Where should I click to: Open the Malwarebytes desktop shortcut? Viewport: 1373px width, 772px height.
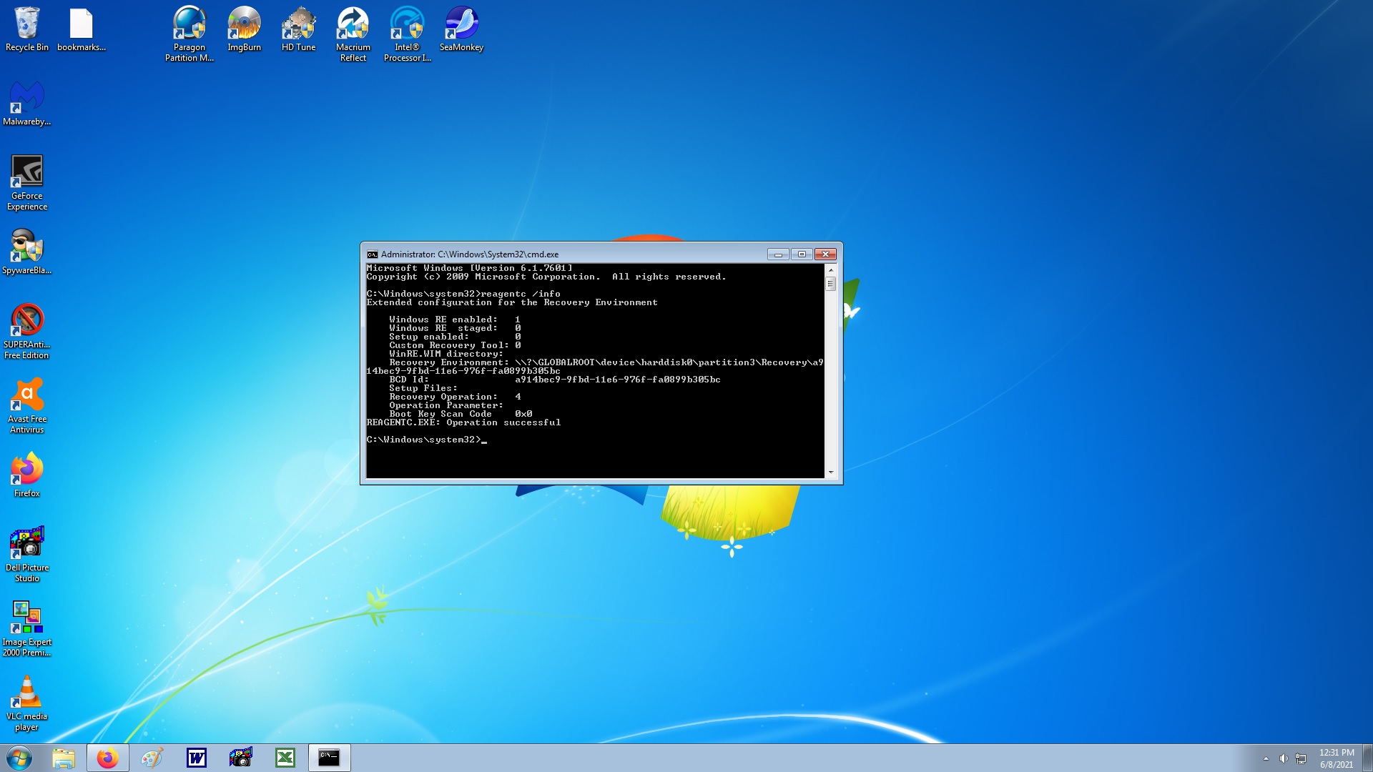tap(27, 103)
